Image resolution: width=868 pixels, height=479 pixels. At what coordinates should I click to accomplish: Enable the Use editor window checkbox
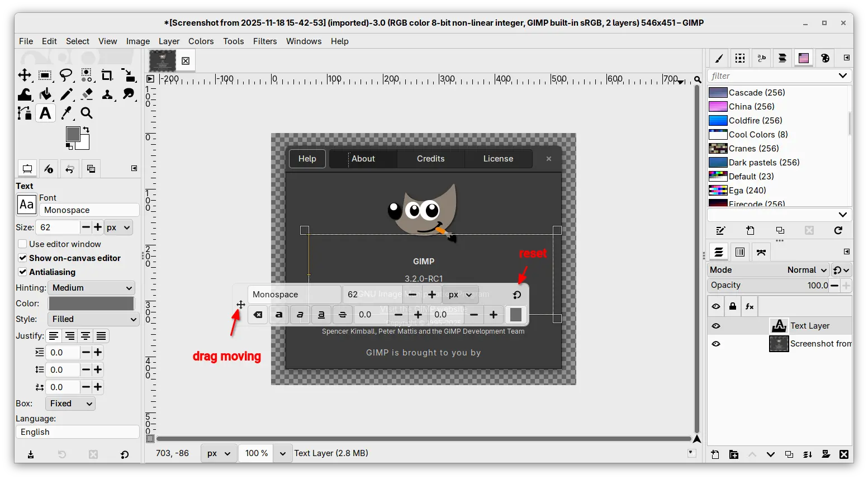[23, 244]
